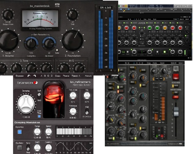Click the redo arrow in bx_refinement toolbar
The image size is (193, 154).
point(35,76)
